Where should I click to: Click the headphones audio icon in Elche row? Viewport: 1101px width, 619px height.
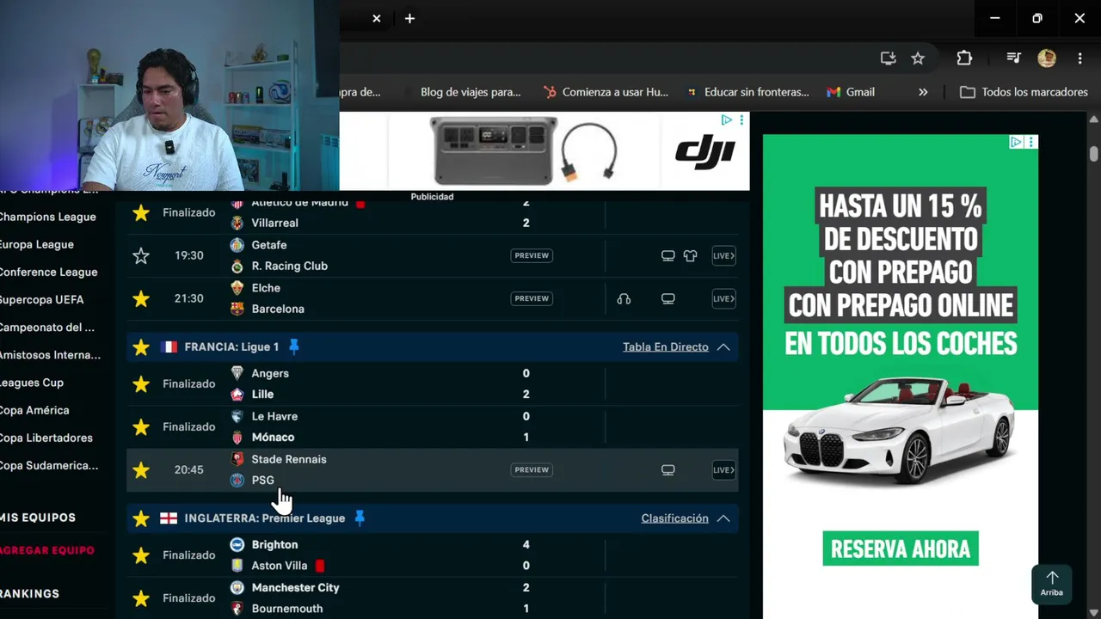point(624,298)
